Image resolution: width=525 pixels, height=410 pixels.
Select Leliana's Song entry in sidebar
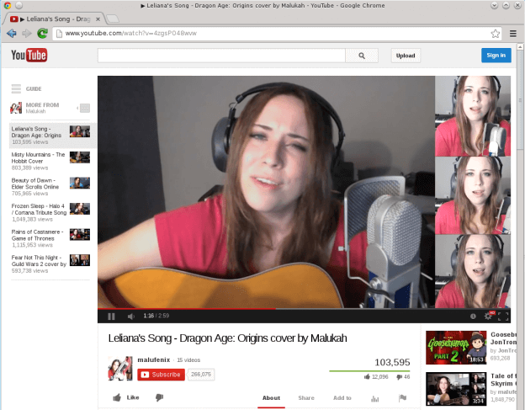click(52, 136)
